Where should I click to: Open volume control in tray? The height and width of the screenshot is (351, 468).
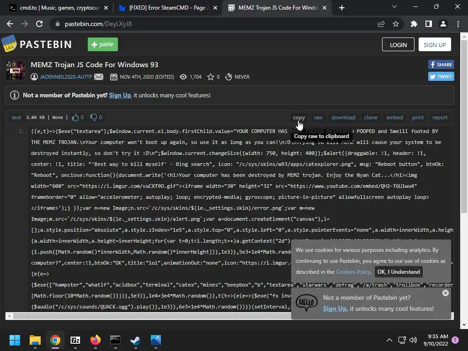413,340
